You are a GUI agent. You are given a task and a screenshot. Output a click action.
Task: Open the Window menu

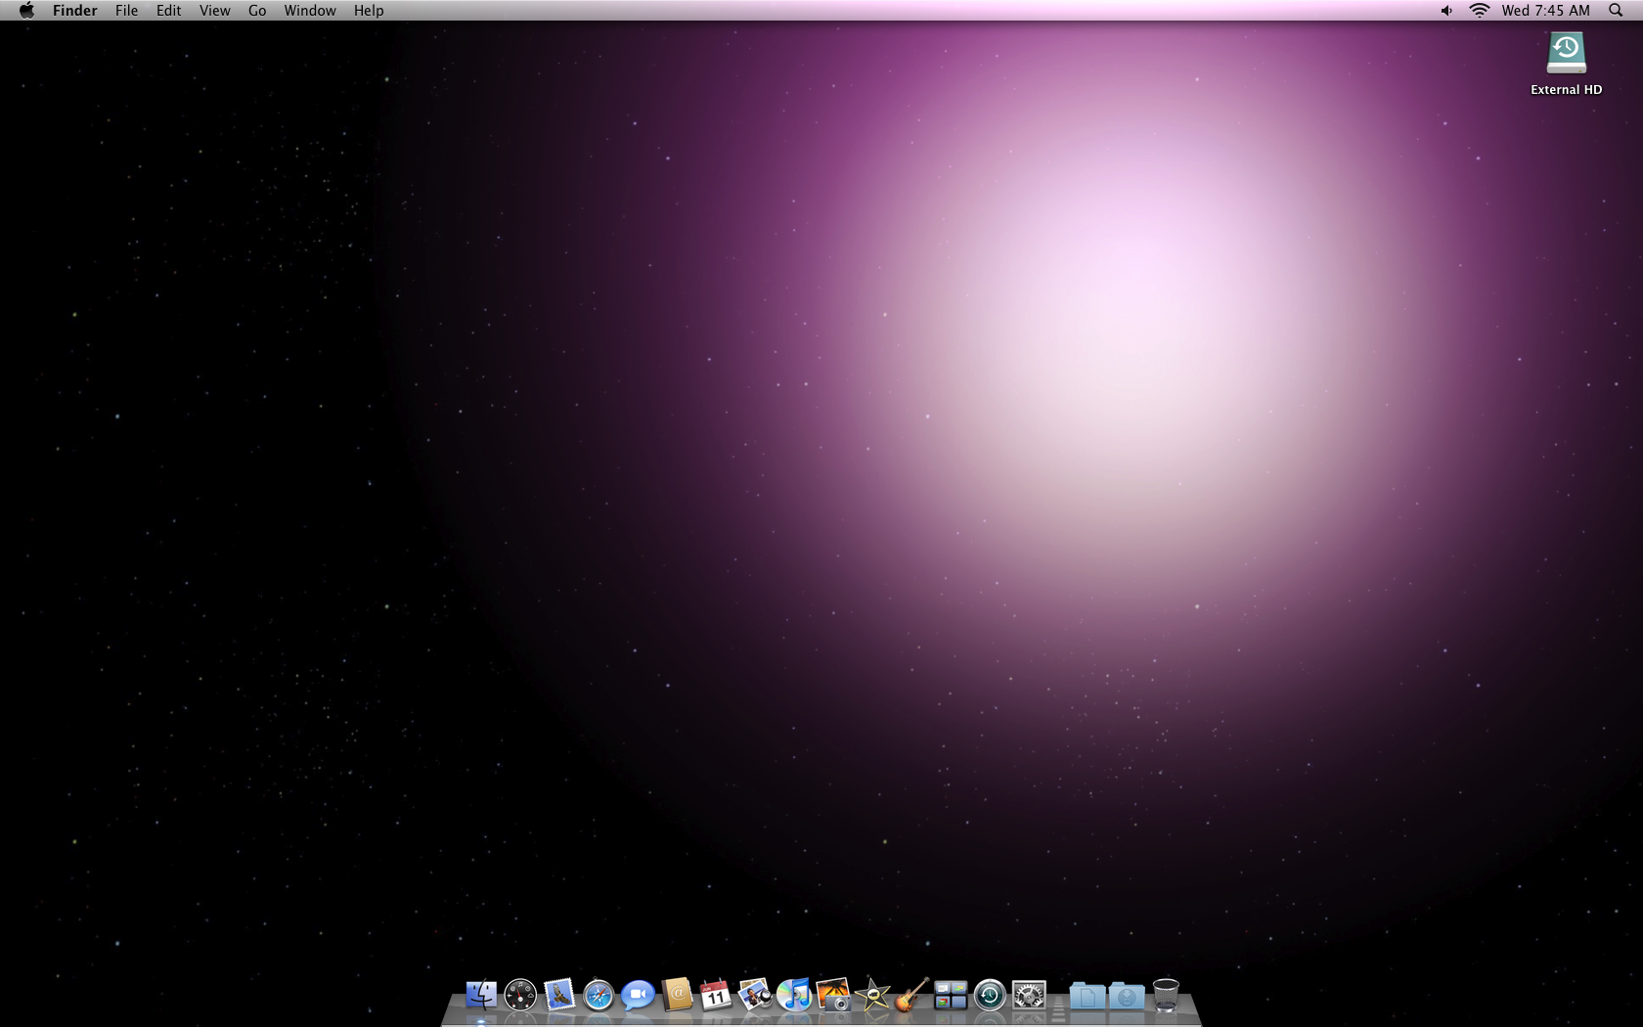pos(310,11)
